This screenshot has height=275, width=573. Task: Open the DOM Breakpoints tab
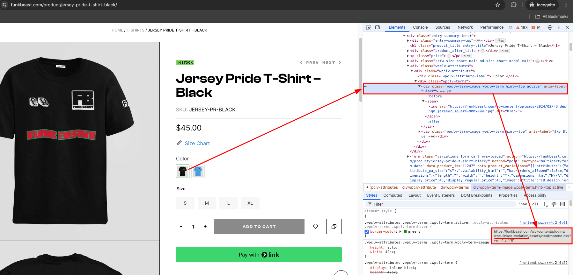pyautogui.click(x=476, y=195)
